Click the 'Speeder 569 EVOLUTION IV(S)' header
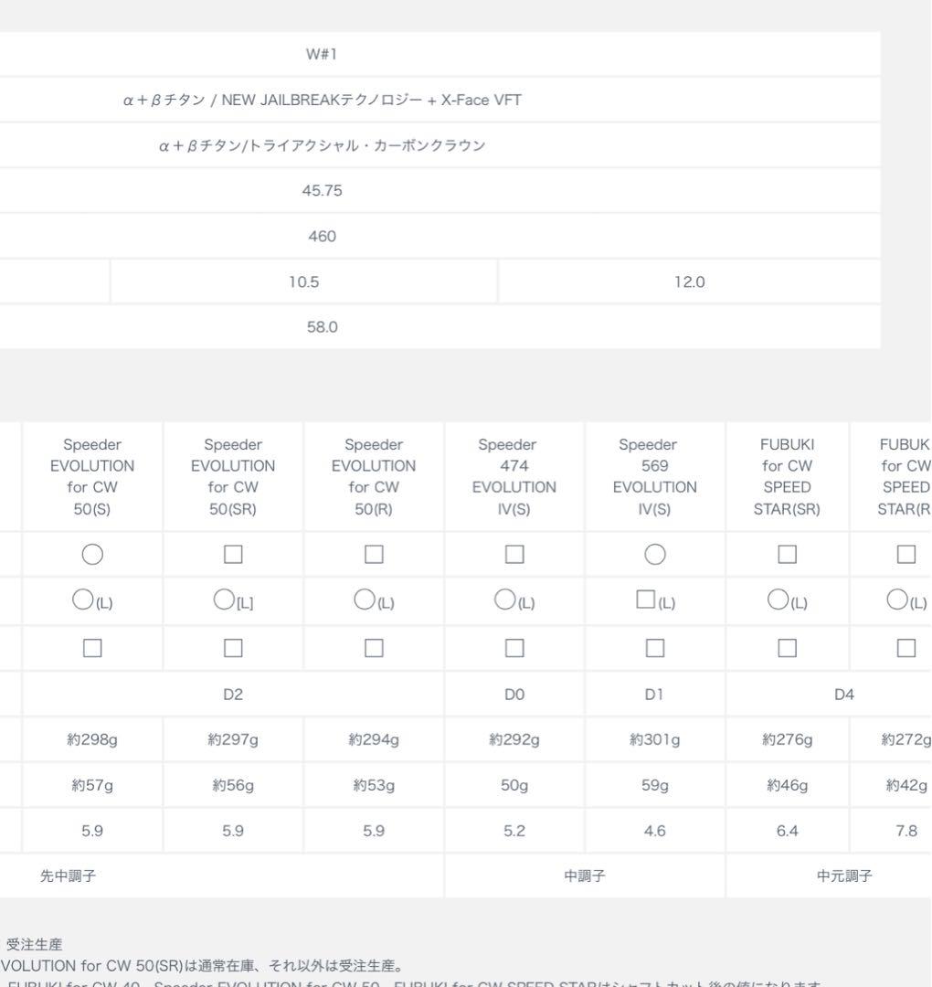The height and width of the screenshot is (987, 932). (655, 476)
